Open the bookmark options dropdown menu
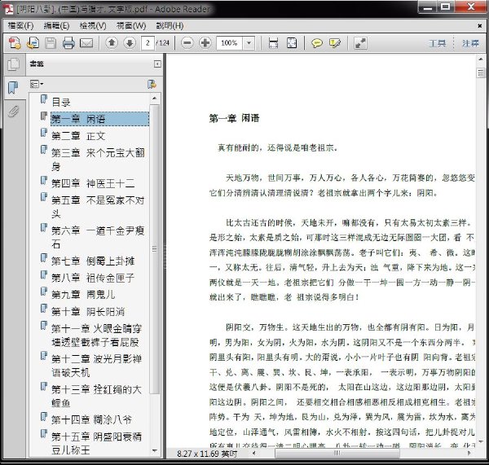The image size is (489, 465). pos(37,84)
